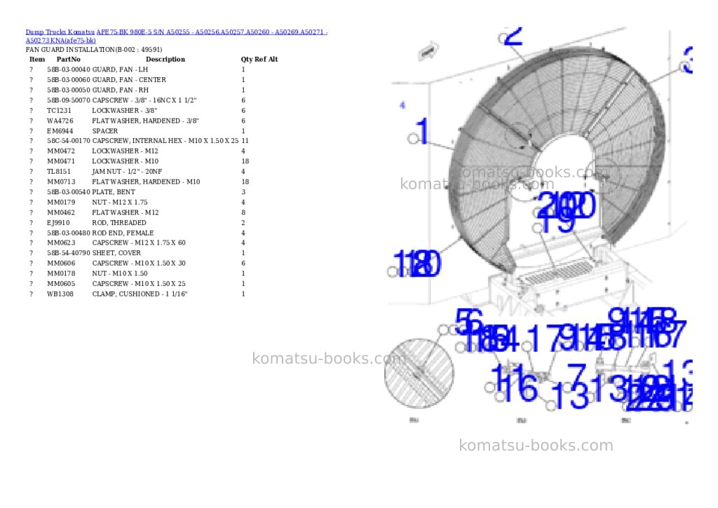Click quantity 8 in the MM0462 row
The image size is (718, 508).
pos(243,212)
